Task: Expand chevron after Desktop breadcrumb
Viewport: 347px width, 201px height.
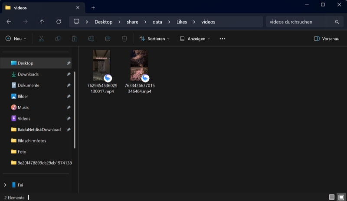Action: 120,22
